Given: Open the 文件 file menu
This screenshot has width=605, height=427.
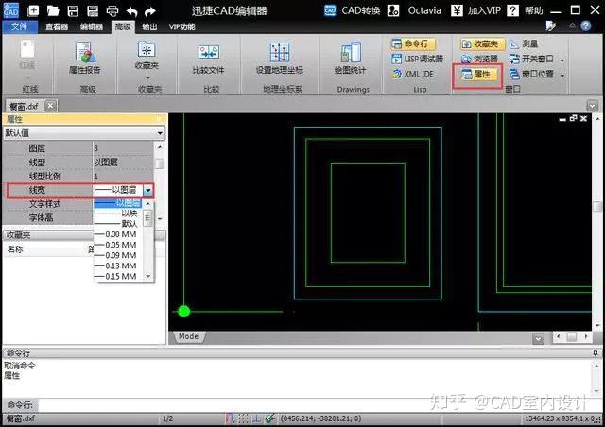Looking at the screenshot, I should point(19,26).
